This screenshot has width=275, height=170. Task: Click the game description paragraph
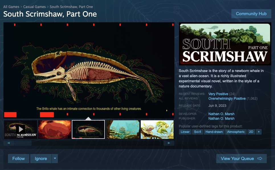click(221, 78)
